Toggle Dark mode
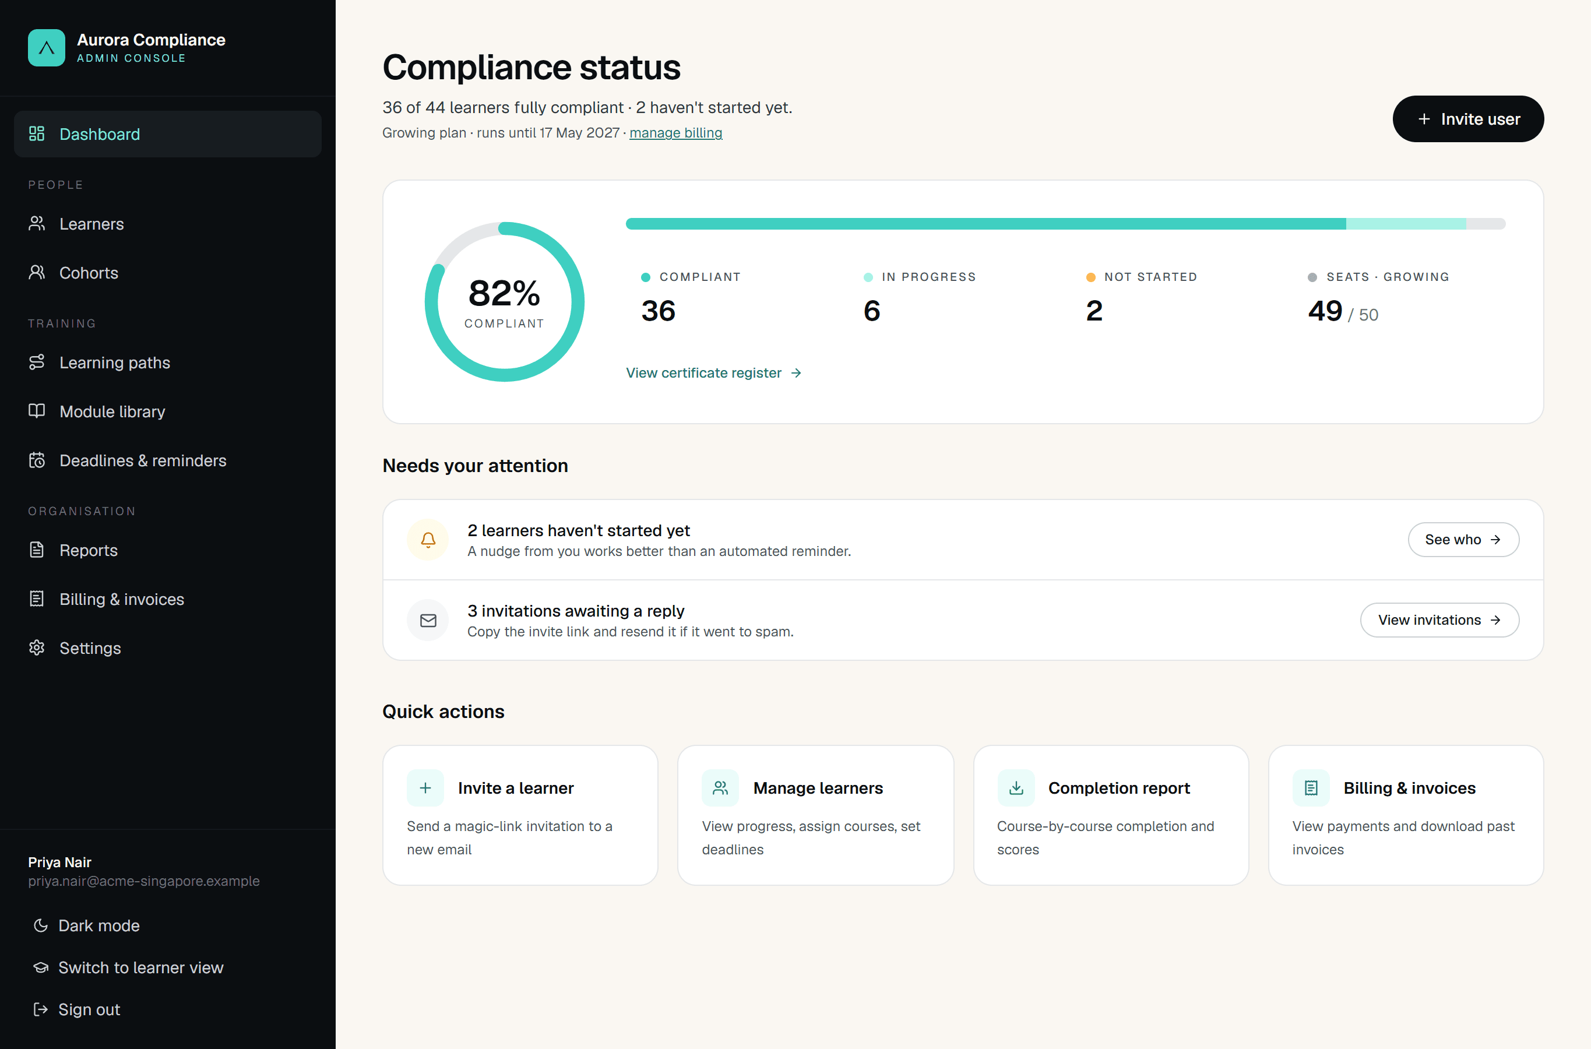This screenshot has height=1049, width=1591. [86, 925]
